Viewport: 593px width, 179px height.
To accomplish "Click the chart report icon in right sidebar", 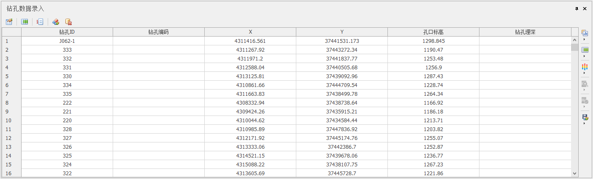I will click(x=585, y=33).
